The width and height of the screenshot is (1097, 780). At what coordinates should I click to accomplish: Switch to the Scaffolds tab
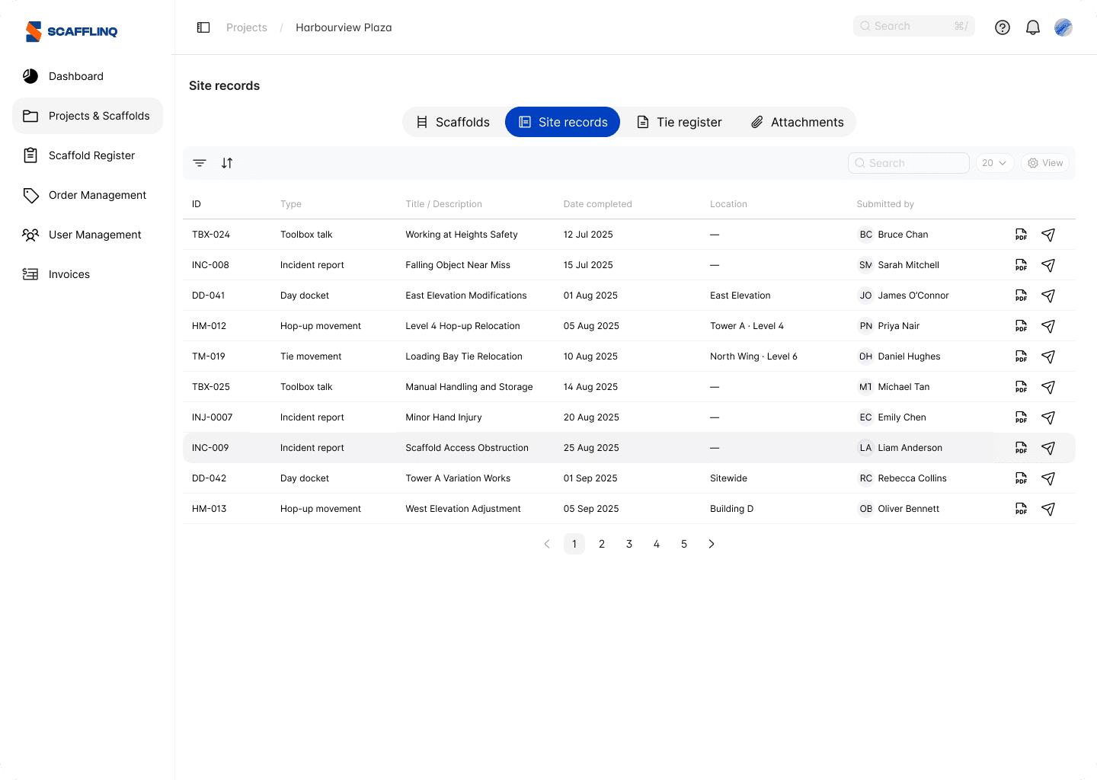click(x=453, y=122)
